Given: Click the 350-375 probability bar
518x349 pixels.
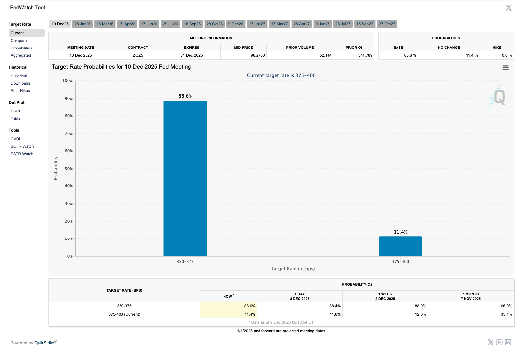Looking at the screenshot, I should [x=185, y=178].
